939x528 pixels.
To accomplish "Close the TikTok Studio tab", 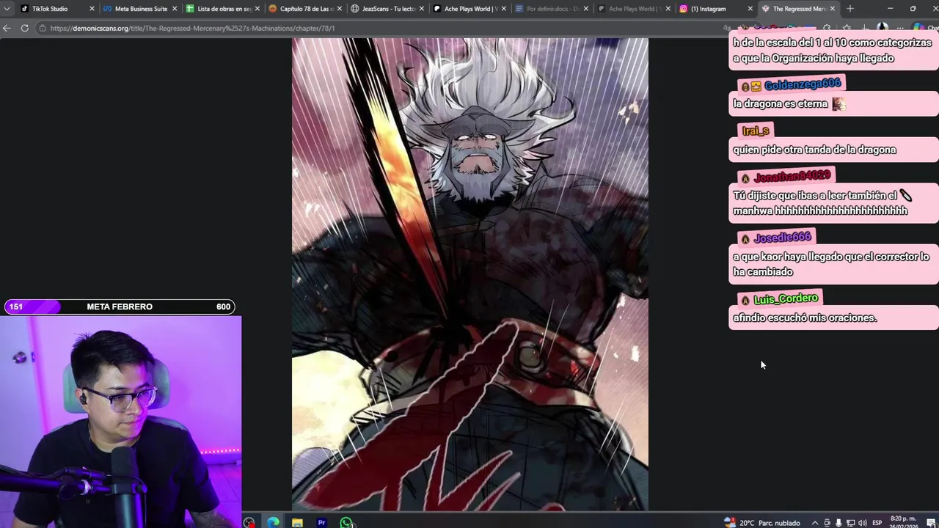I will (92, 9).
